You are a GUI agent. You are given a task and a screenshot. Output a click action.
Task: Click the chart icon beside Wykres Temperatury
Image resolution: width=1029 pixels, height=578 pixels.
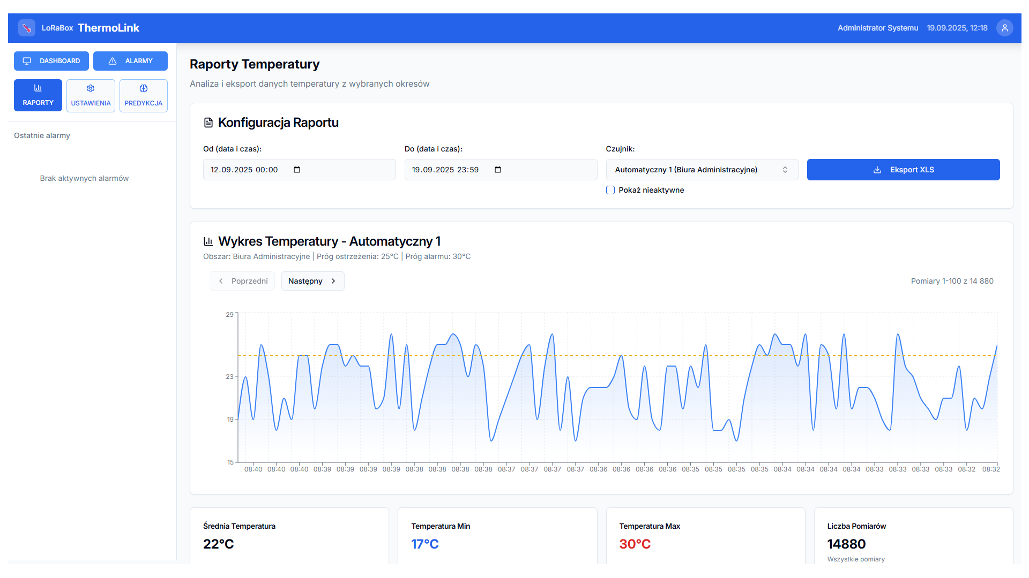tap(208, 241)
